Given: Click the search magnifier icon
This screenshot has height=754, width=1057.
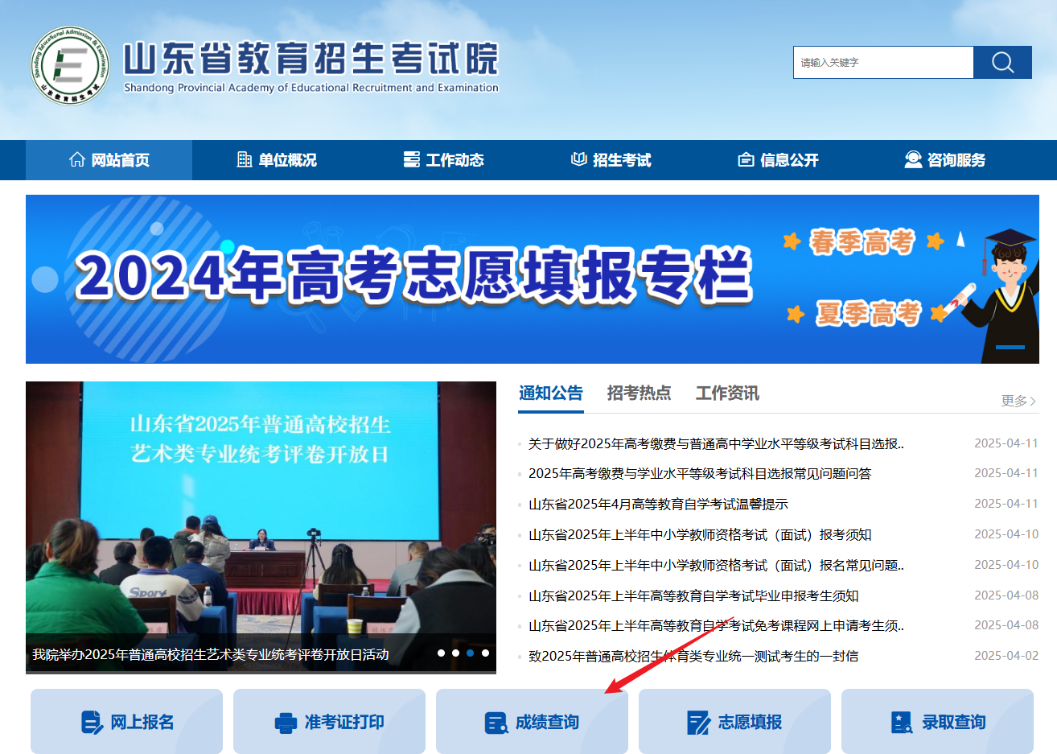Looking at the screenshot, I should click(1001, 62).
